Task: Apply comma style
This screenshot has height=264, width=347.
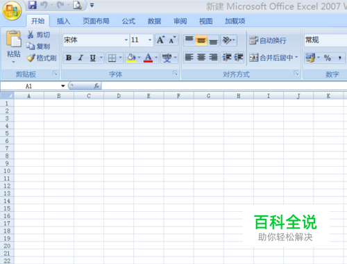Action: (x=339, y=58)
